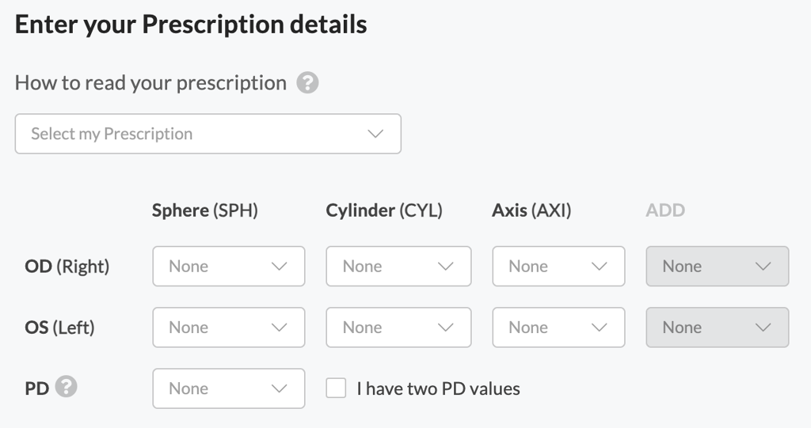811x428 pixels.
Task: Expand the OS (Left) Cylinder dropdown
Action: (398, 328)
